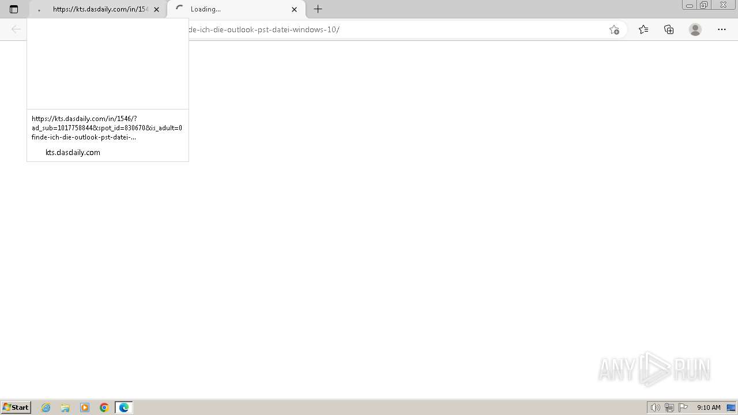
Task: Open a new tab with plus button
Action: [x=318, y=9]
